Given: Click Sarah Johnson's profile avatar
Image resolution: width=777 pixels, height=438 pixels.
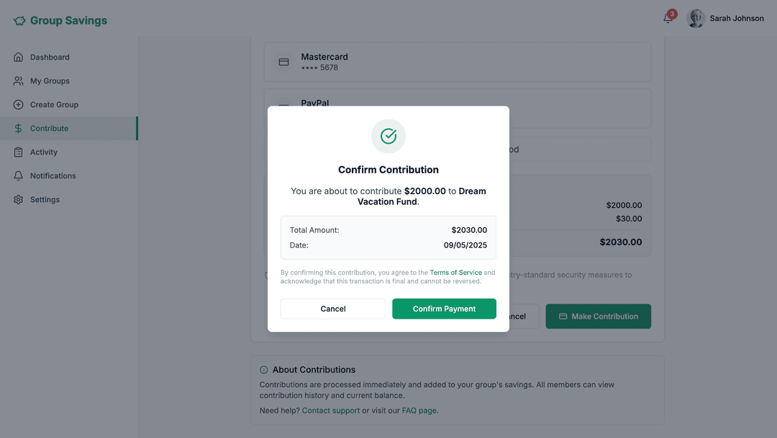Looking at the screenshot, I should (x=695, y=17).
